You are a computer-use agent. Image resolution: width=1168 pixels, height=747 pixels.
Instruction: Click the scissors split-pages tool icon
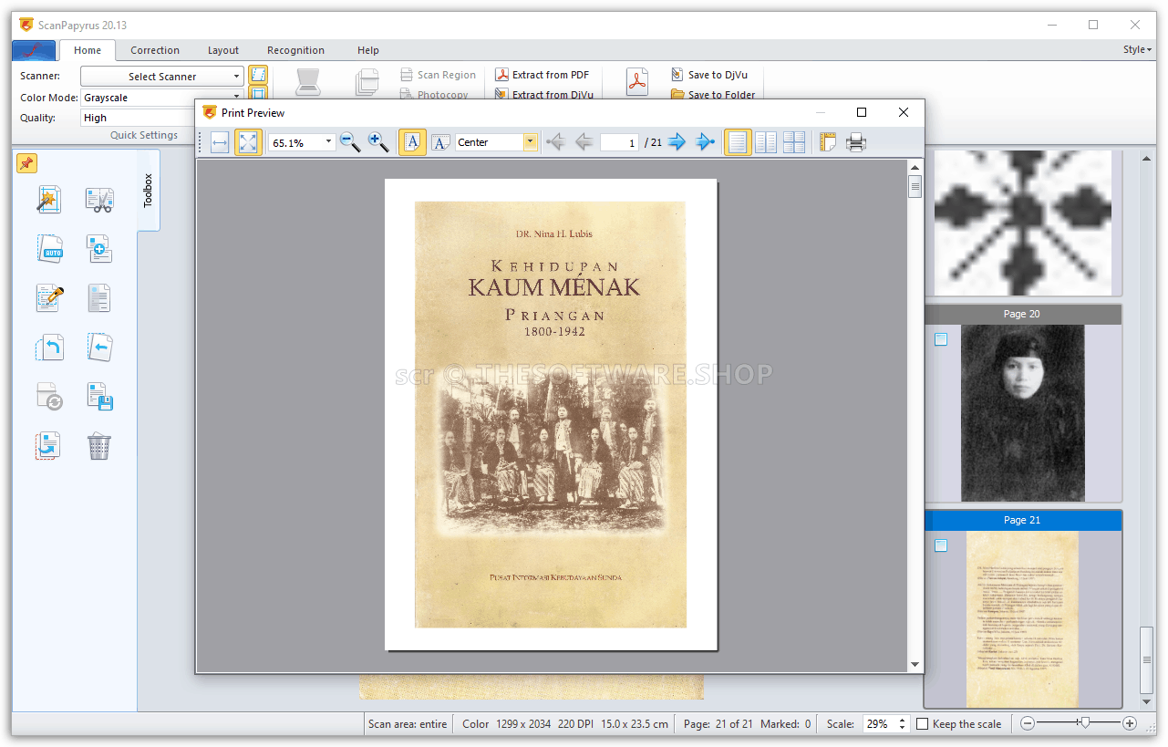tap(99, 200)
